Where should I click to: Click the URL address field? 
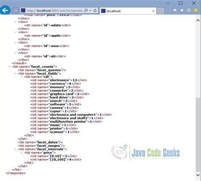click(x=54, y=11)
